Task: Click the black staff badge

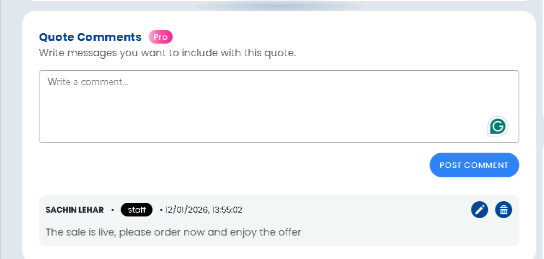Action: click(x=136, y=209)
